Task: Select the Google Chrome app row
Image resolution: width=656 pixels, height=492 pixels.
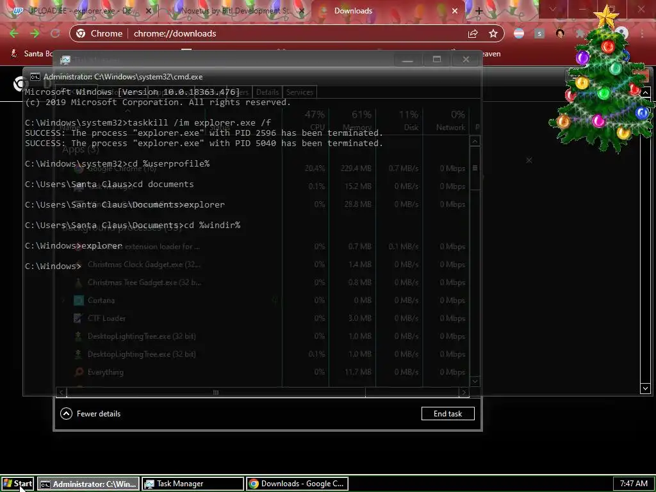Action: click(262, 168)
